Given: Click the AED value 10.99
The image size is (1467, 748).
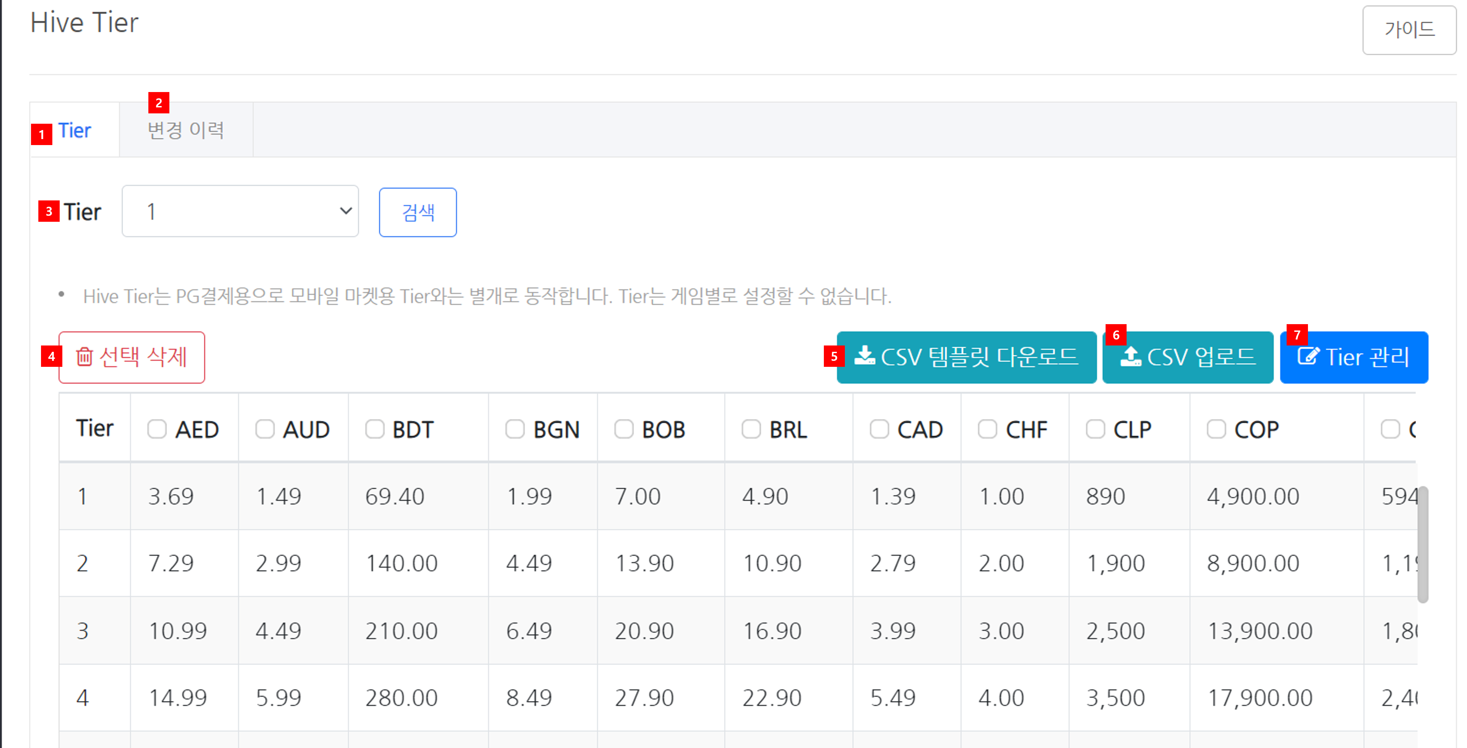Looking at the screenshot, I should (x=178, y=631).
